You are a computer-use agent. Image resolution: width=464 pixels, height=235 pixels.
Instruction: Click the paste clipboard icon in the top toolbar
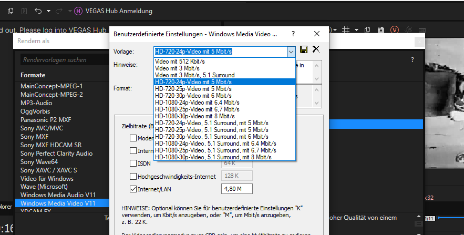click(24, 11)
